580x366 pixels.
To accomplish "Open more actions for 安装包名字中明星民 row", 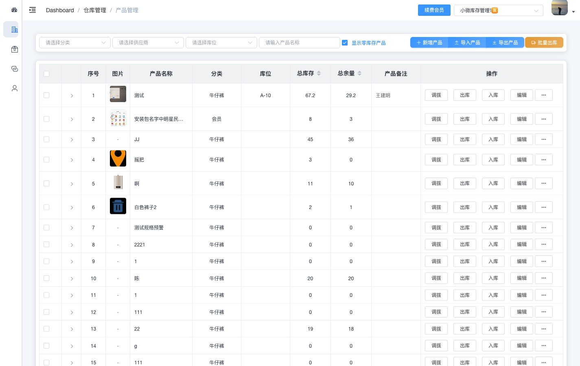I will point(544,119).
